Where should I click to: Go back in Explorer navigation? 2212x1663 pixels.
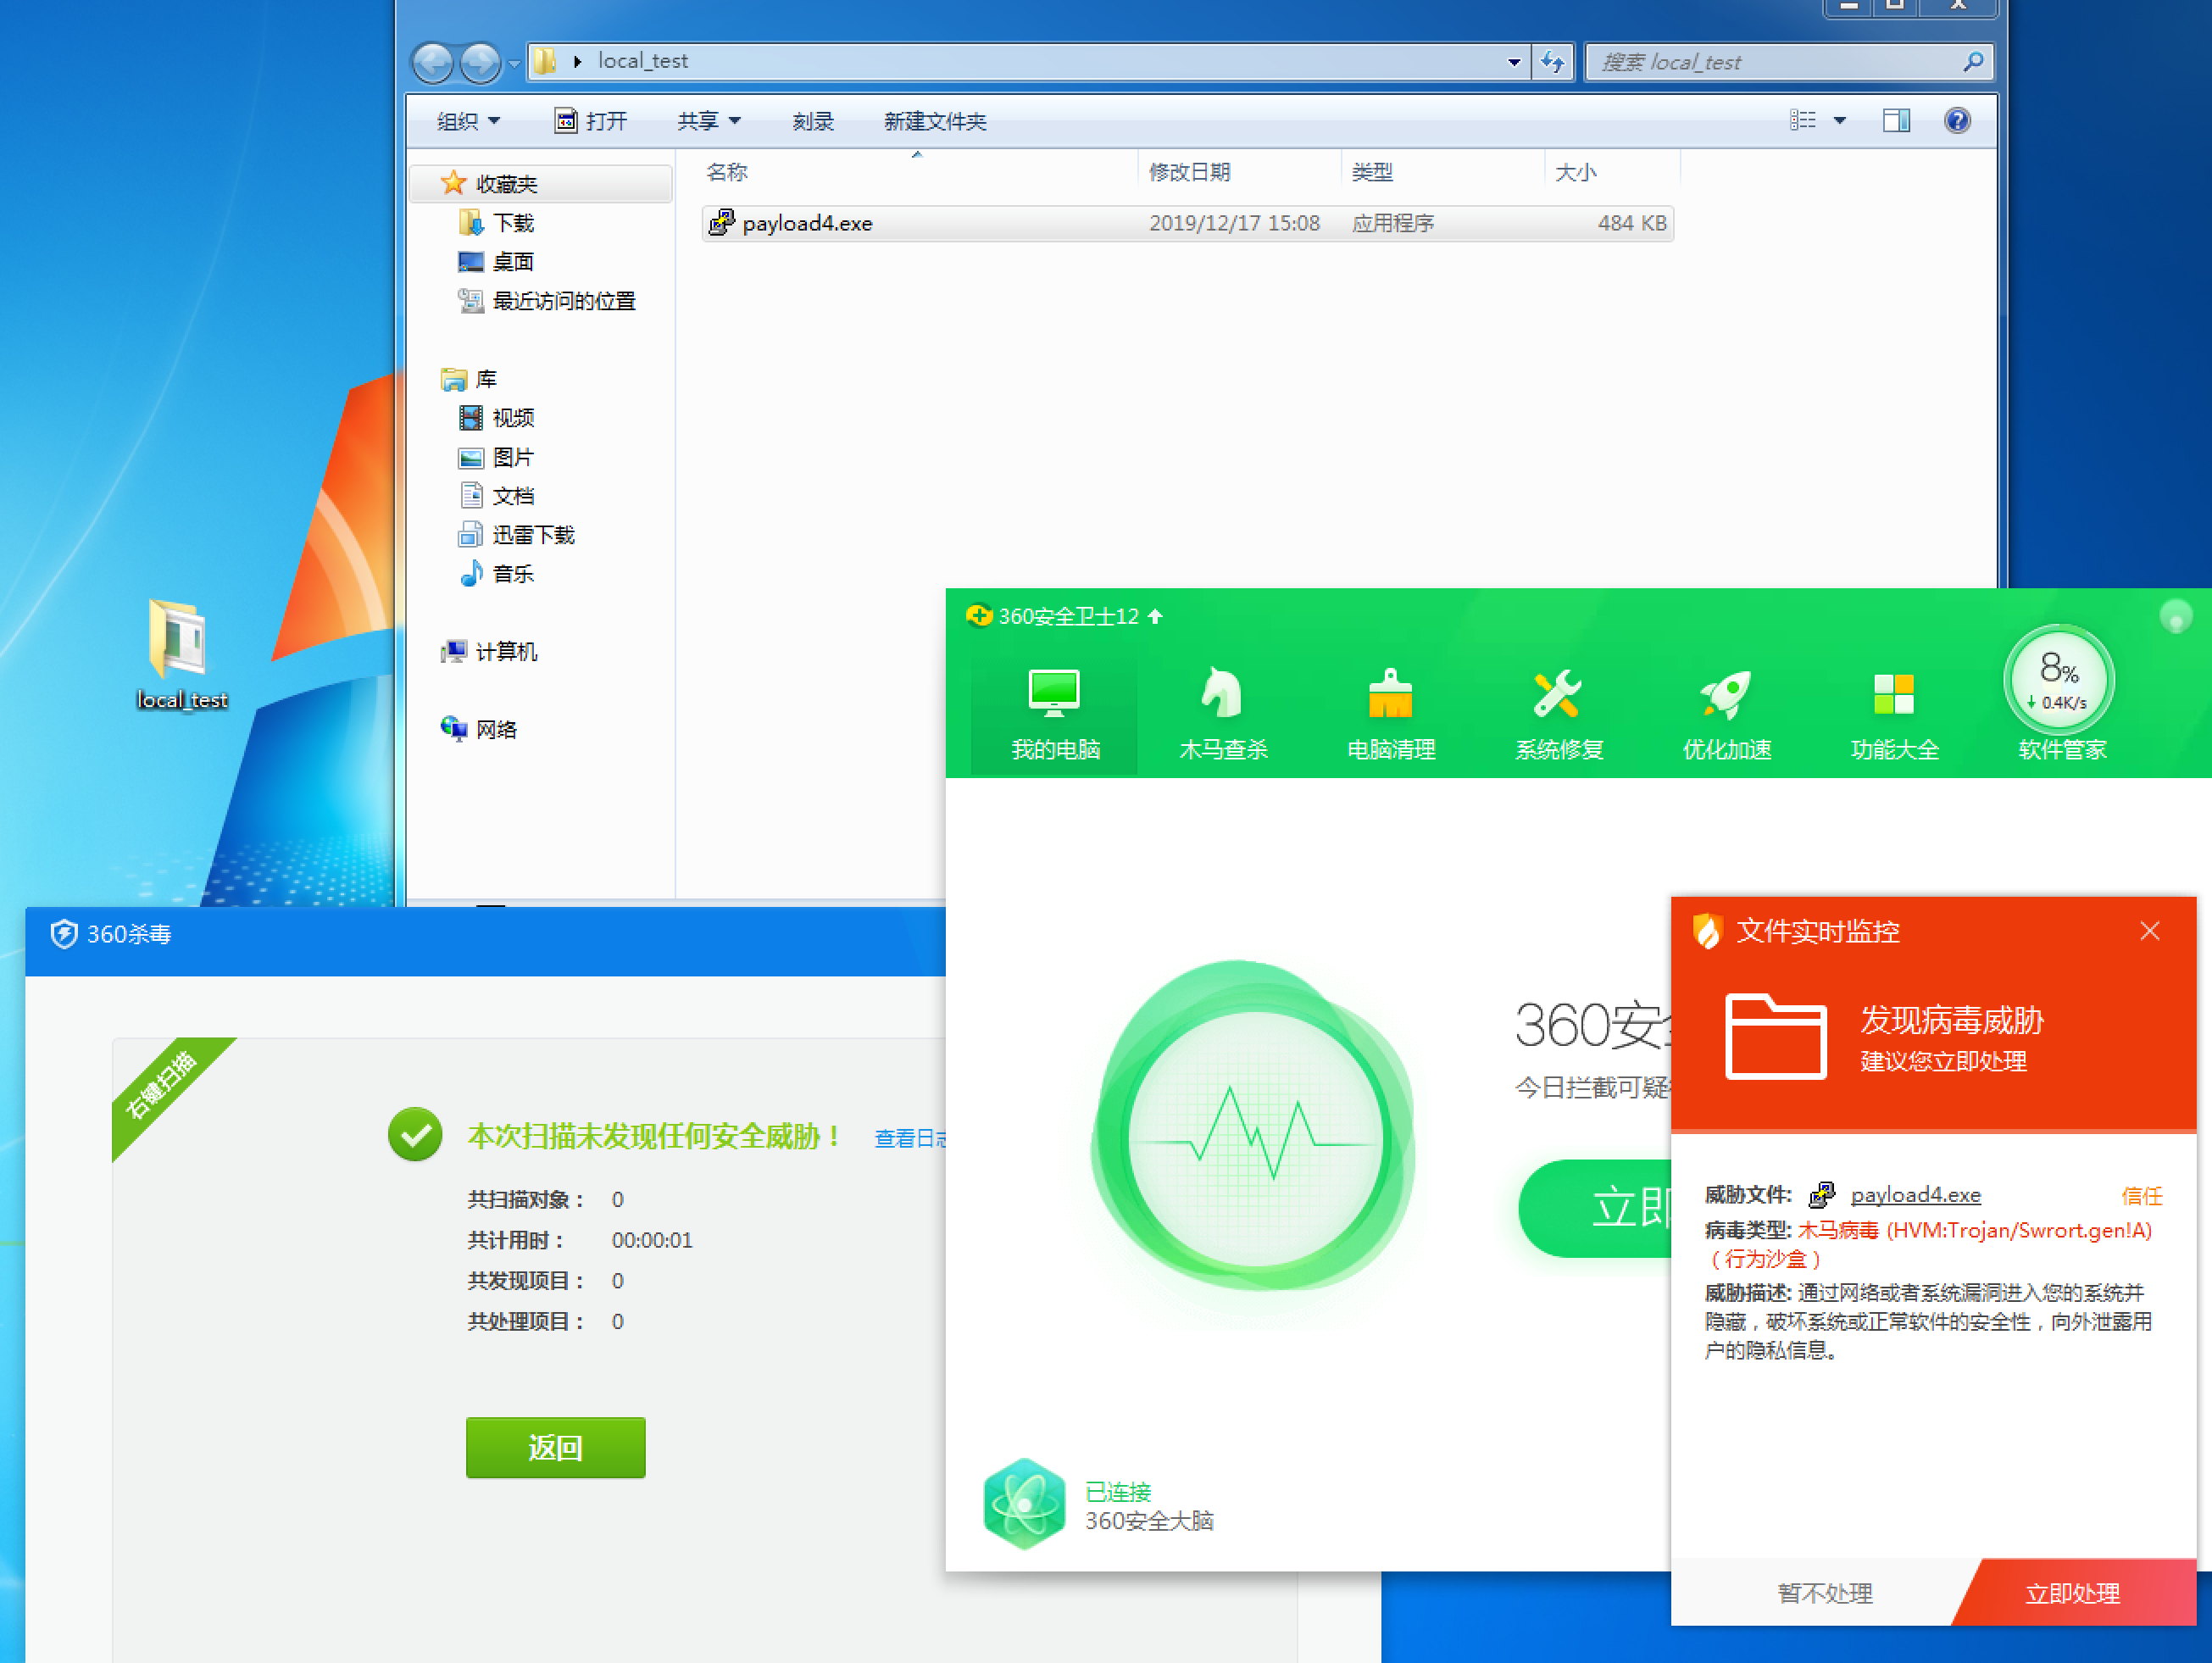[x=433, y=63]
